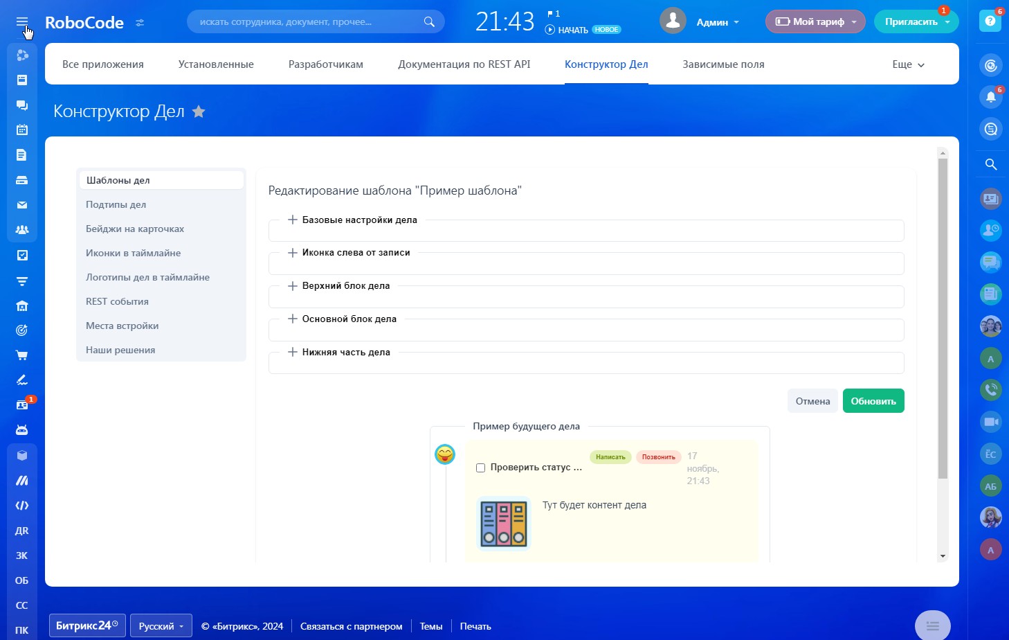The image size is (1009, 640).
Task: Open mail icon in left sidebar
Action: pos(22,205)
